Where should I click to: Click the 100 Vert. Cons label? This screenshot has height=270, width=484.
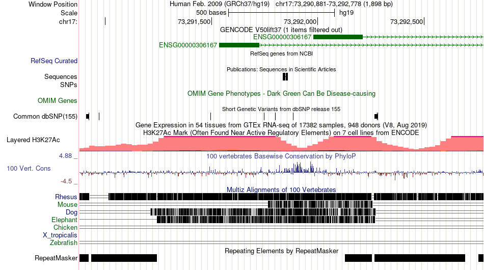pos(29,168)
